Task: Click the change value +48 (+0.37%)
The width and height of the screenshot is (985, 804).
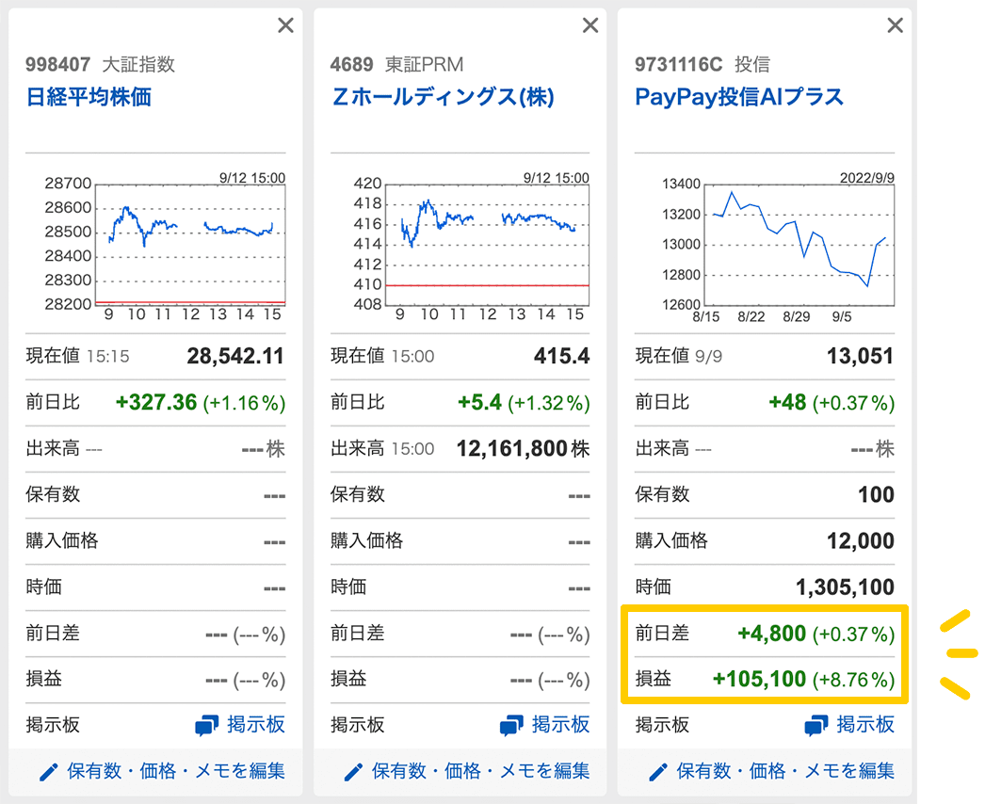Action: click(832, 403)
